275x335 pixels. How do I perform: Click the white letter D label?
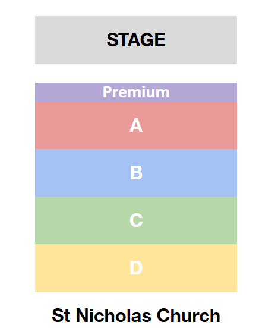pyautogui.click(x=136, y=268)
